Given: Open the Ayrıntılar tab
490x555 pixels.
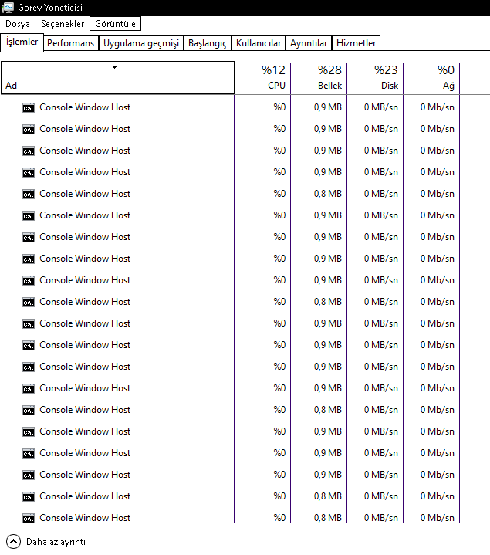Looking at the screenshot, I should (309, 43).
